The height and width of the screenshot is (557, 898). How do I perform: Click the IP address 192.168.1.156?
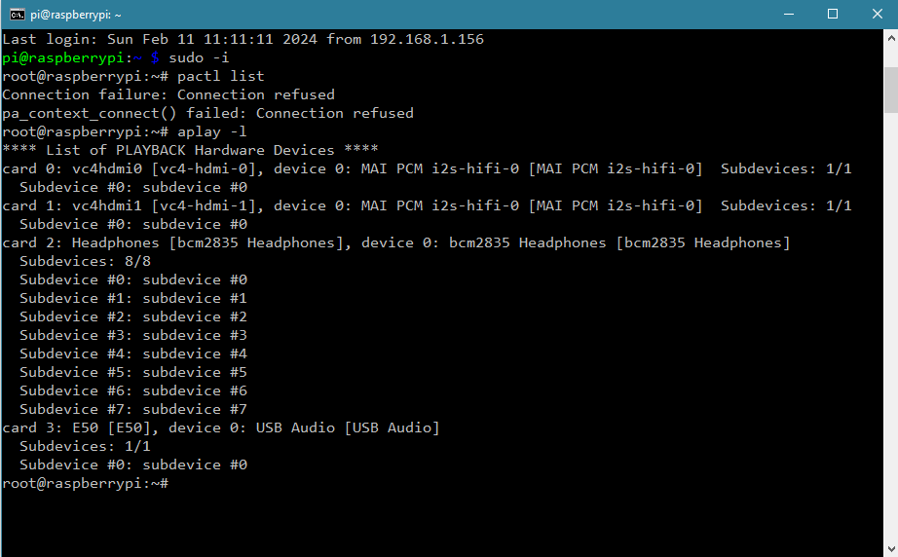pos(427,39)
